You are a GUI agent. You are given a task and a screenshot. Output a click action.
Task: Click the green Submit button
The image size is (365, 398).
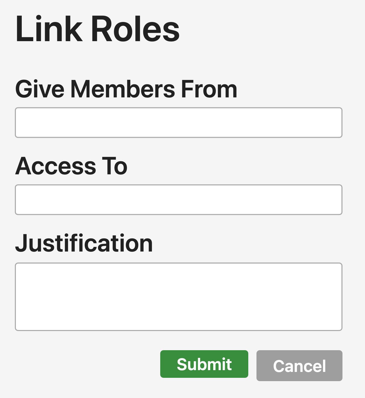pos(204,364)
